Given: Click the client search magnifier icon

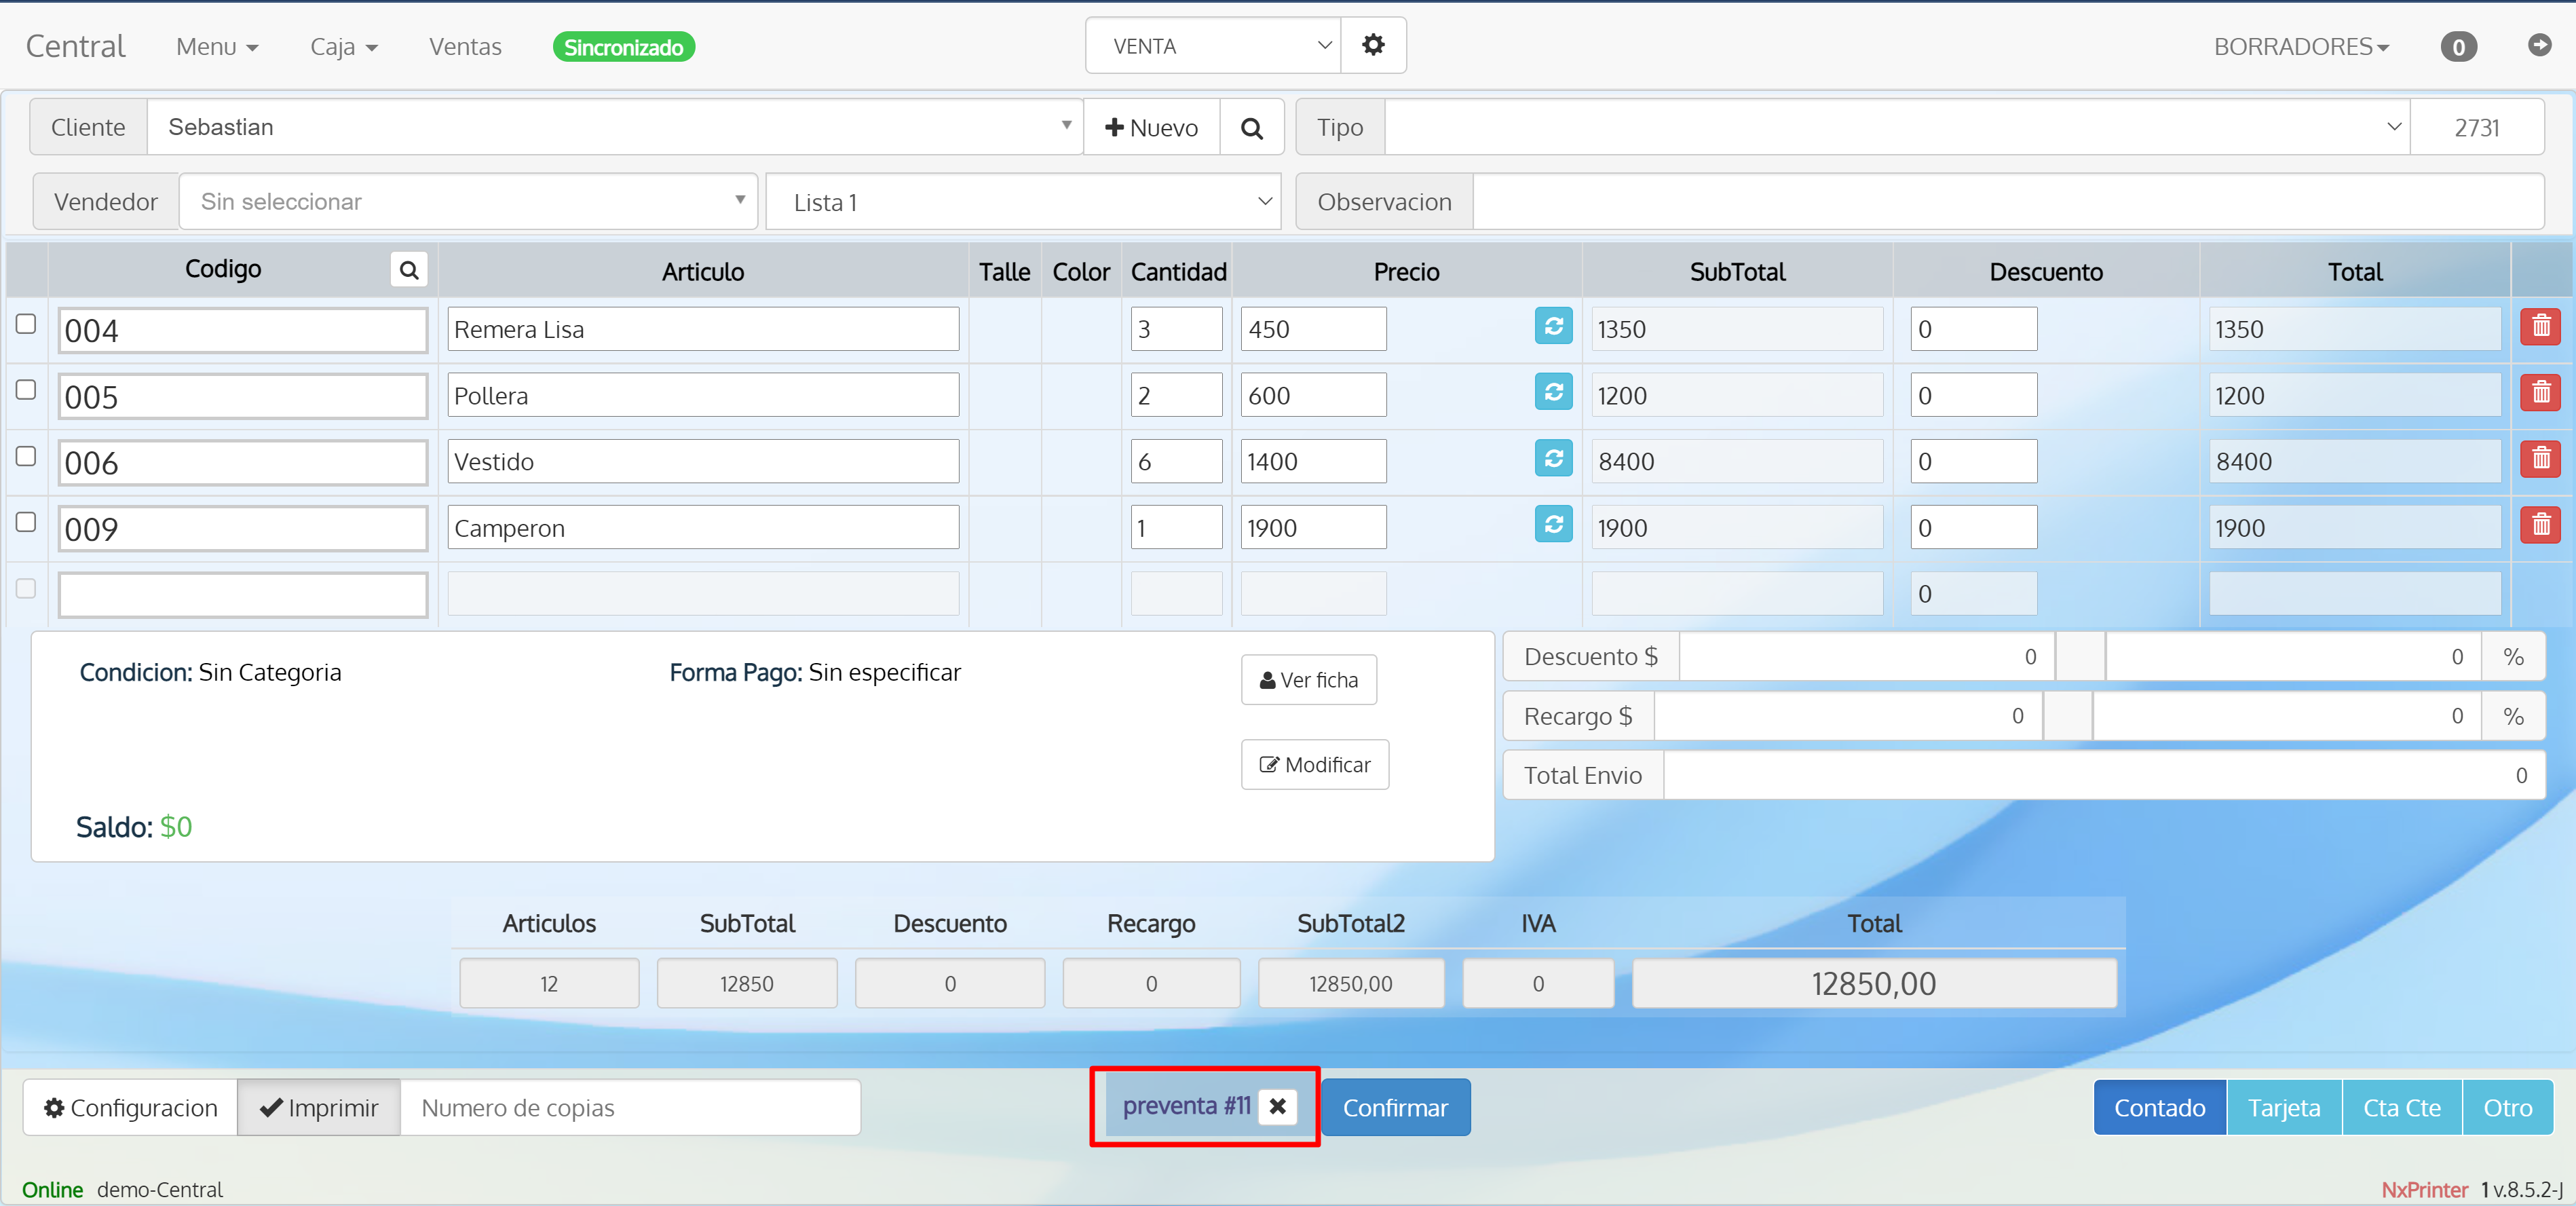Looking at the screenshot, I should point(1251,127).
